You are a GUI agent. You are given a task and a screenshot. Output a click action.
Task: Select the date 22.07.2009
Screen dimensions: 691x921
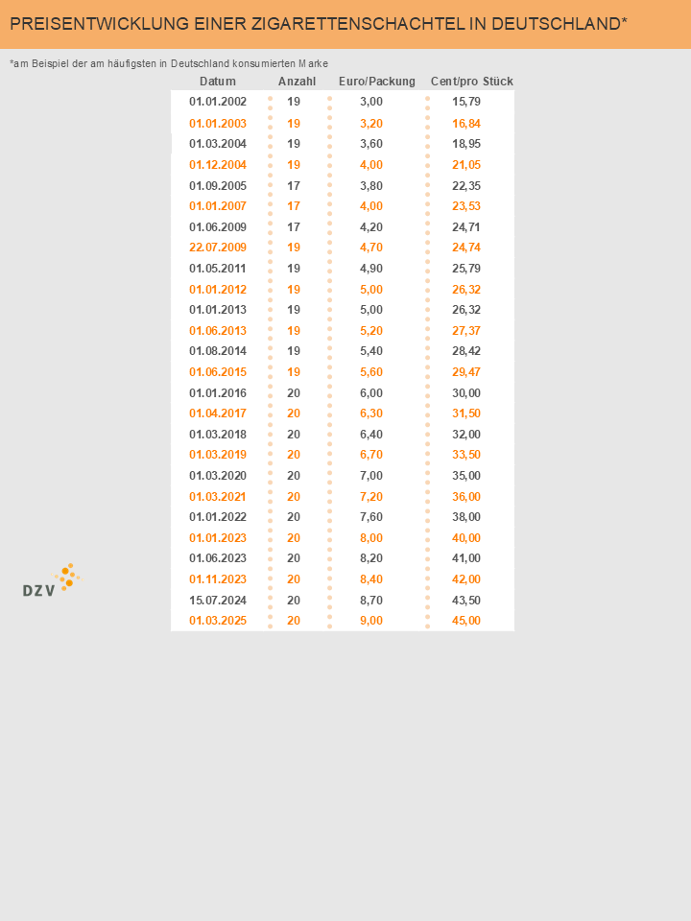coord(218,248)
